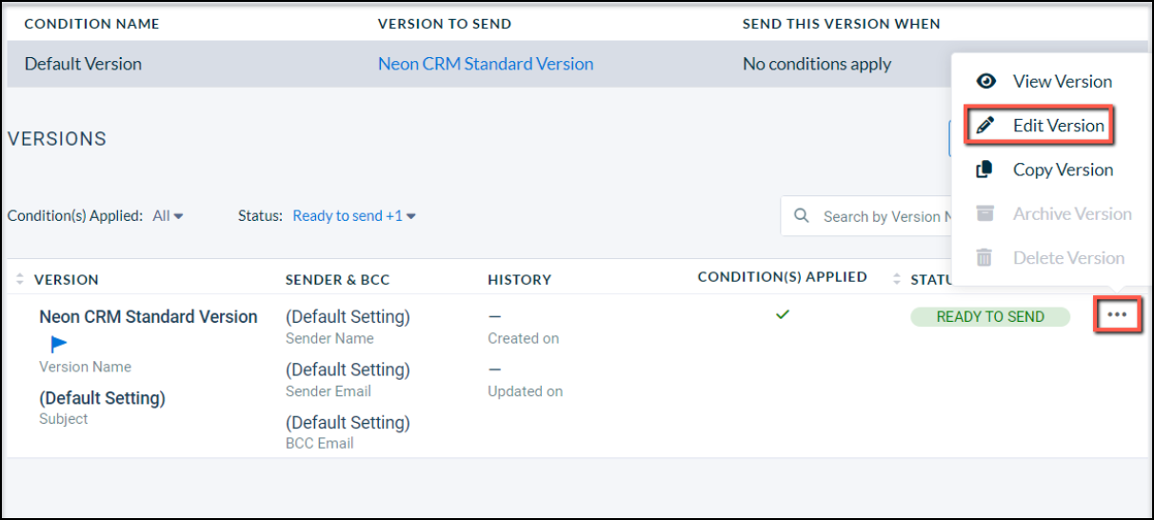Open the three-dot actions menu
The width and height of the screenshot is (1154, 520).
coord(1117,315)
